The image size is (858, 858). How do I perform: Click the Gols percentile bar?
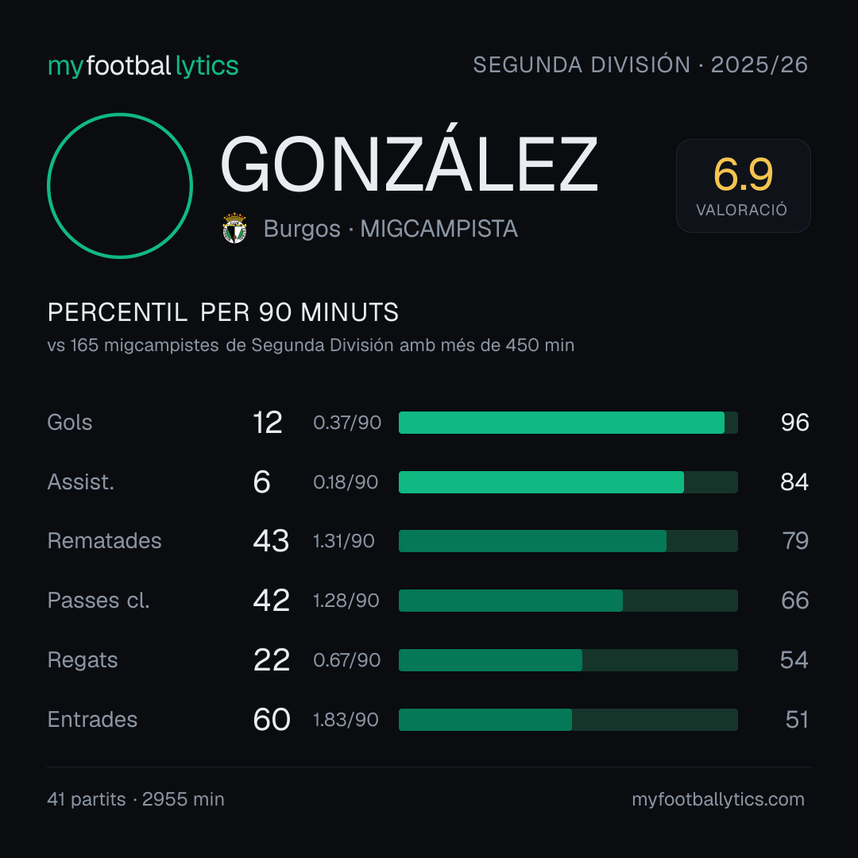568,423
